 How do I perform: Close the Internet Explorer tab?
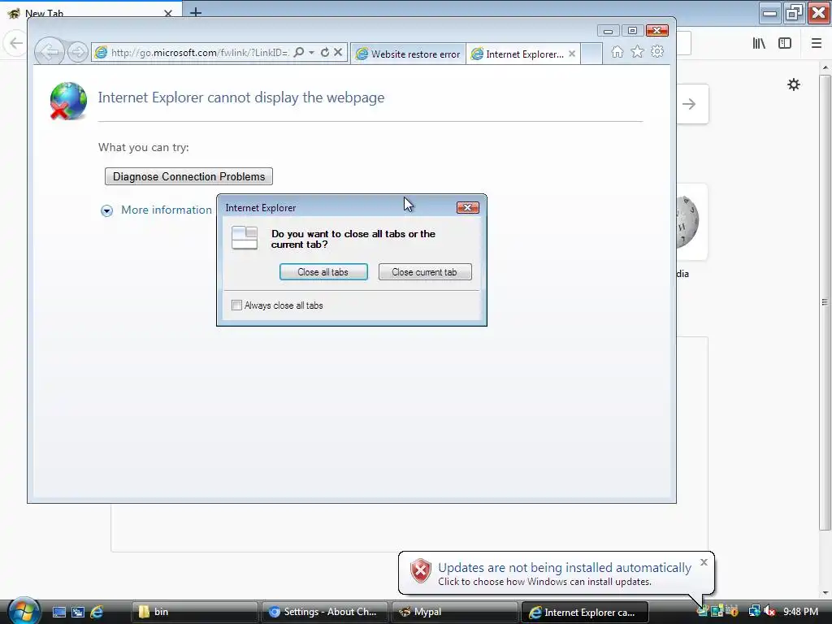tap(572, 54)
